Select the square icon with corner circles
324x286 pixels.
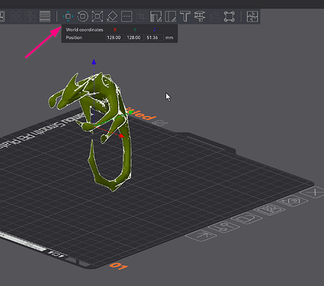[229, 17]
